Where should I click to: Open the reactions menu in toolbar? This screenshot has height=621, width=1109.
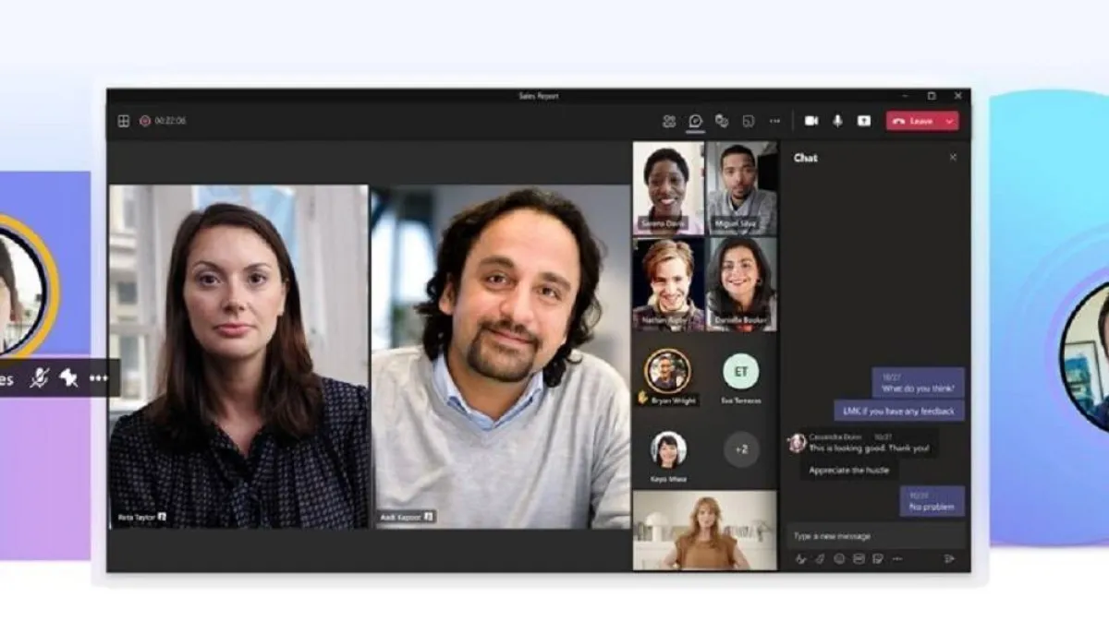click(722, 121)
